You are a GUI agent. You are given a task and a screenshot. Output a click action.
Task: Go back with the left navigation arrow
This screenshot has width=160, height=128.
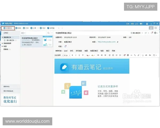(59, 28)
